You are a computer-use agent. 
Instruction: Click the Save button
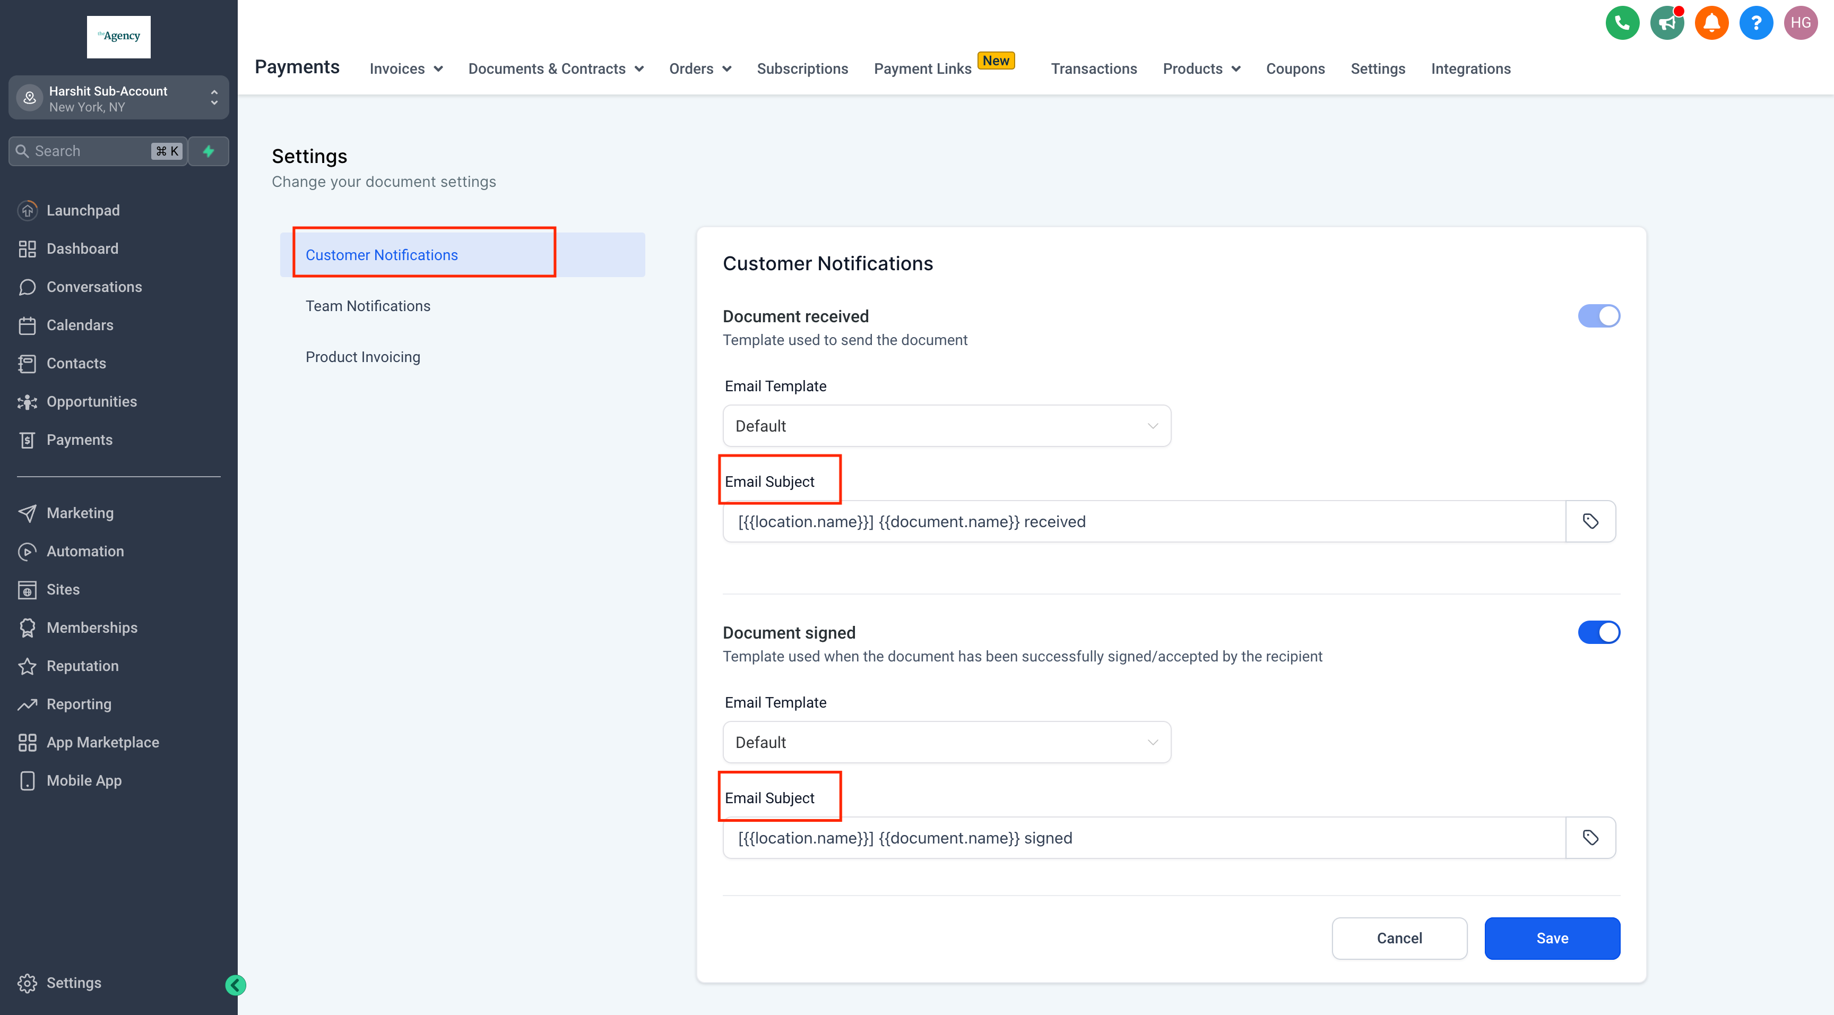(1552, 937)
